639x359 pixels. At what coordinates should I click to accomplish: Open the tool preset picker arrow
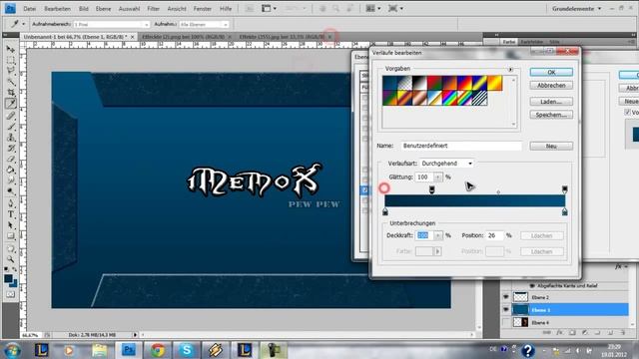(x=23, y=24)
